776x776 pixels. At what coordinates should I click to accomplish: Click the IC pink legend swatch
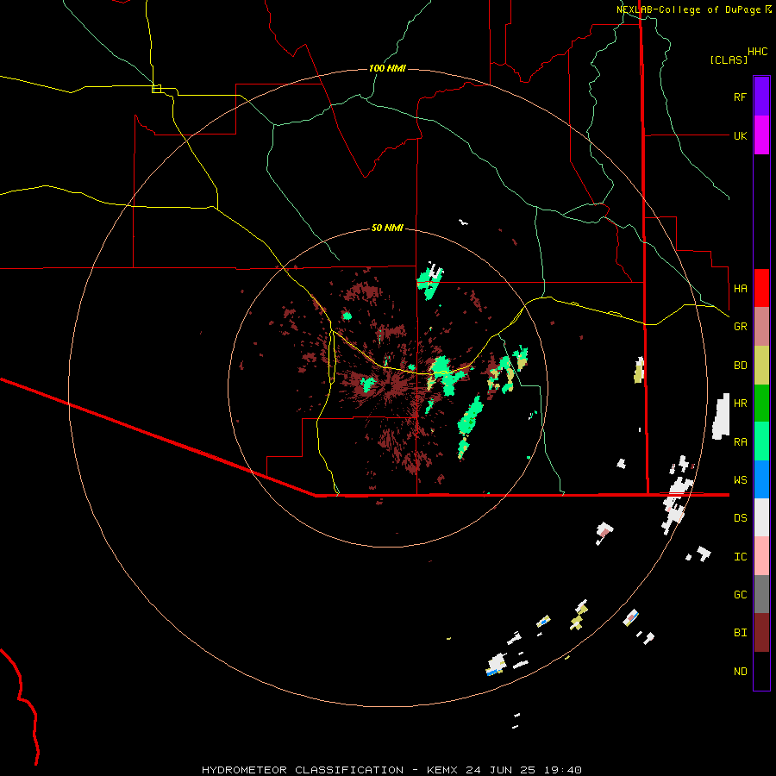coord(761,556)
